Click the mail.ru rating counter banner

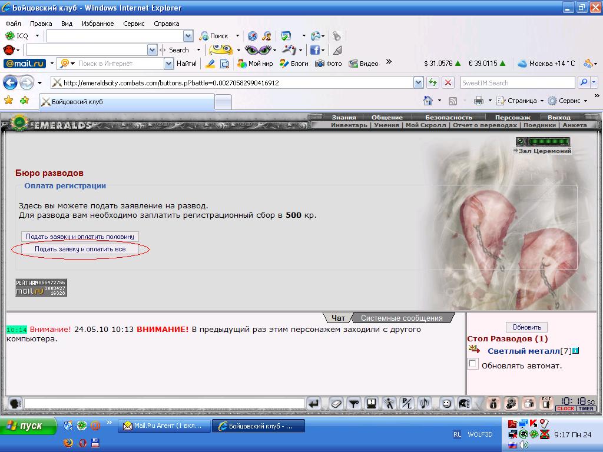click(41, 287)
